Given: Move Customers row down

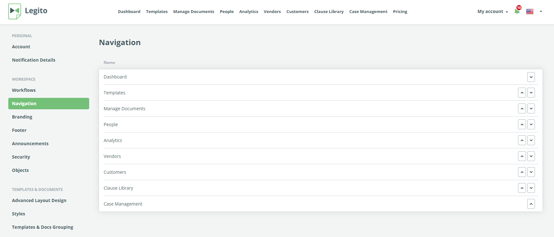Looking at the screenshot, I should [x=531, y=172].
